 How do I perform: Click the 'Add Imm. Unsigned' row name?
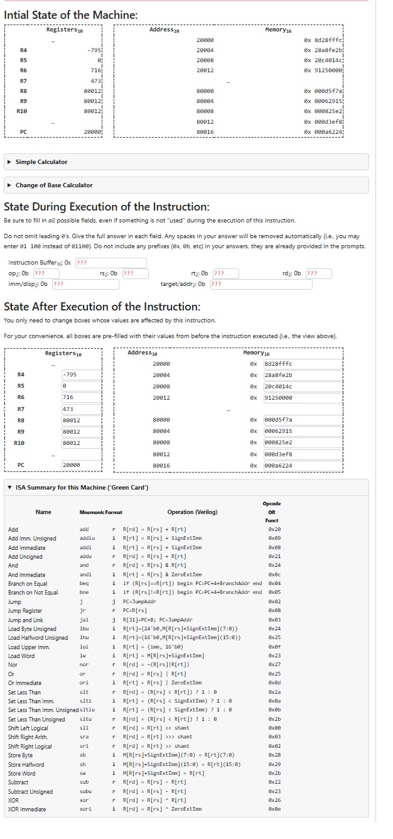pyautogui.click(x=32, y=538)
